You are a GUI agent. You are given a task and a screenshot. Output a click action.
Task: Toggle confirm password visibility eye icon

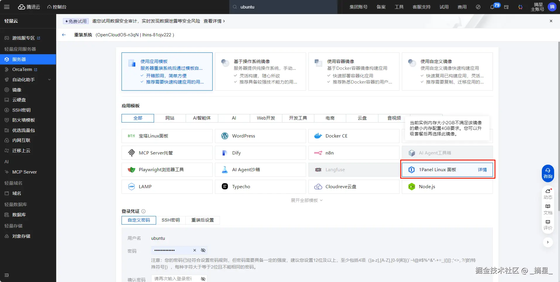tap(203, 279)
